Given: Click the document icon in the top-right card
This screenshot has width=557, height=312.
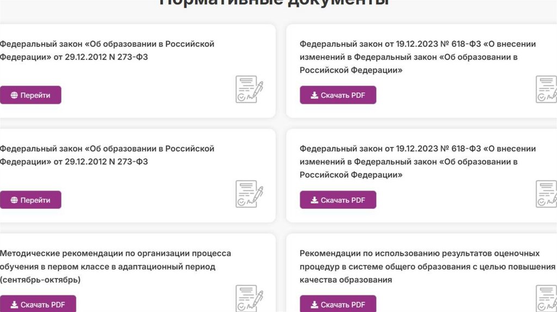Looking at the screenshot, I should 547,90.
